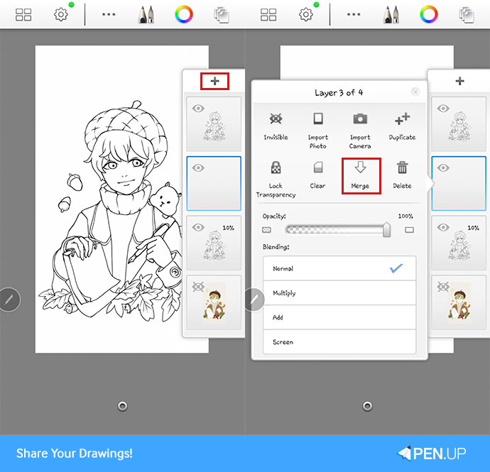490x472 pixels.
Task: Toggle the layers panel icon in the left screen
Action: pyautogui.click(x=222, y=16)
